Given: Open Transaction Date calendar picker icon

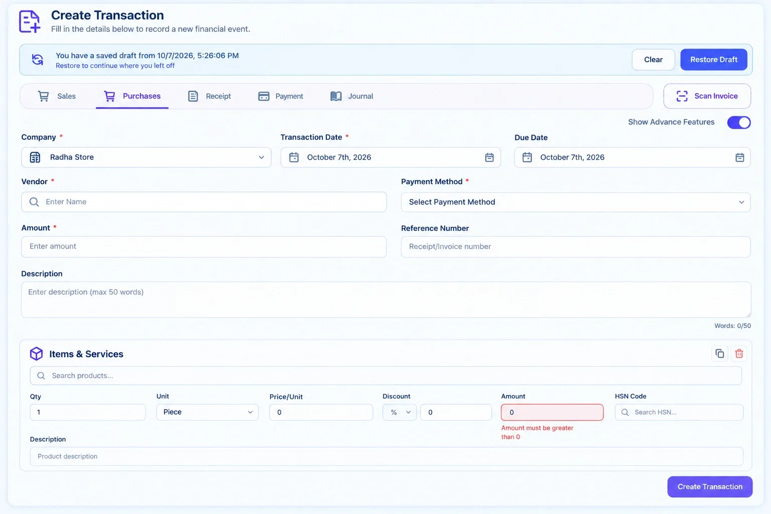Looking at the screenshot, I should 489,158.
